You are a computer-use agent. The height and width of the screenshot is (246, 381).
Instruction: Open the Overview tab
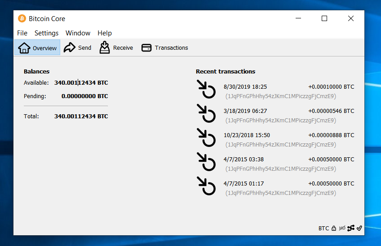pos(37,48)
